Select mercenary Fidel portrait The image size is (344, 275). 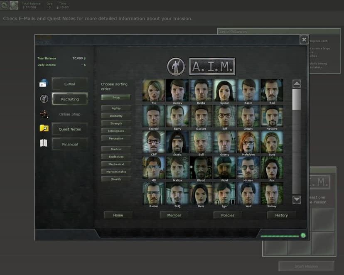pyautogui.click(x=224, y=167)
